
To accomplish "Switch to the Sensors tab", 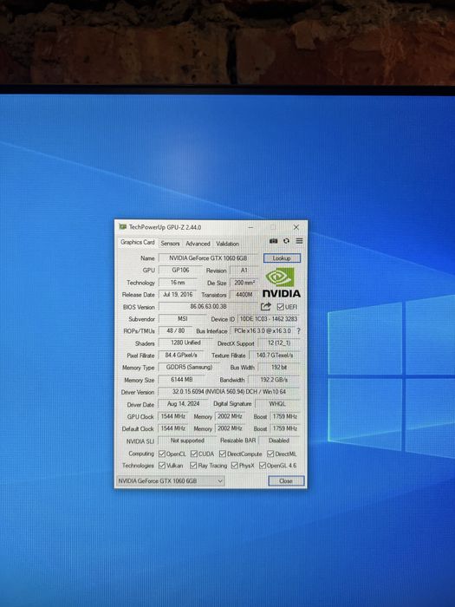I will [170, 244].
